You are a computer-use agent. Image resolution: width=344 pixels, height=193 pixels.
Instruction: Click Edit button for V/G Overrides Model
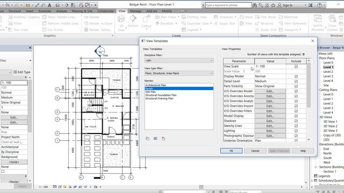(x=270, y=91)
